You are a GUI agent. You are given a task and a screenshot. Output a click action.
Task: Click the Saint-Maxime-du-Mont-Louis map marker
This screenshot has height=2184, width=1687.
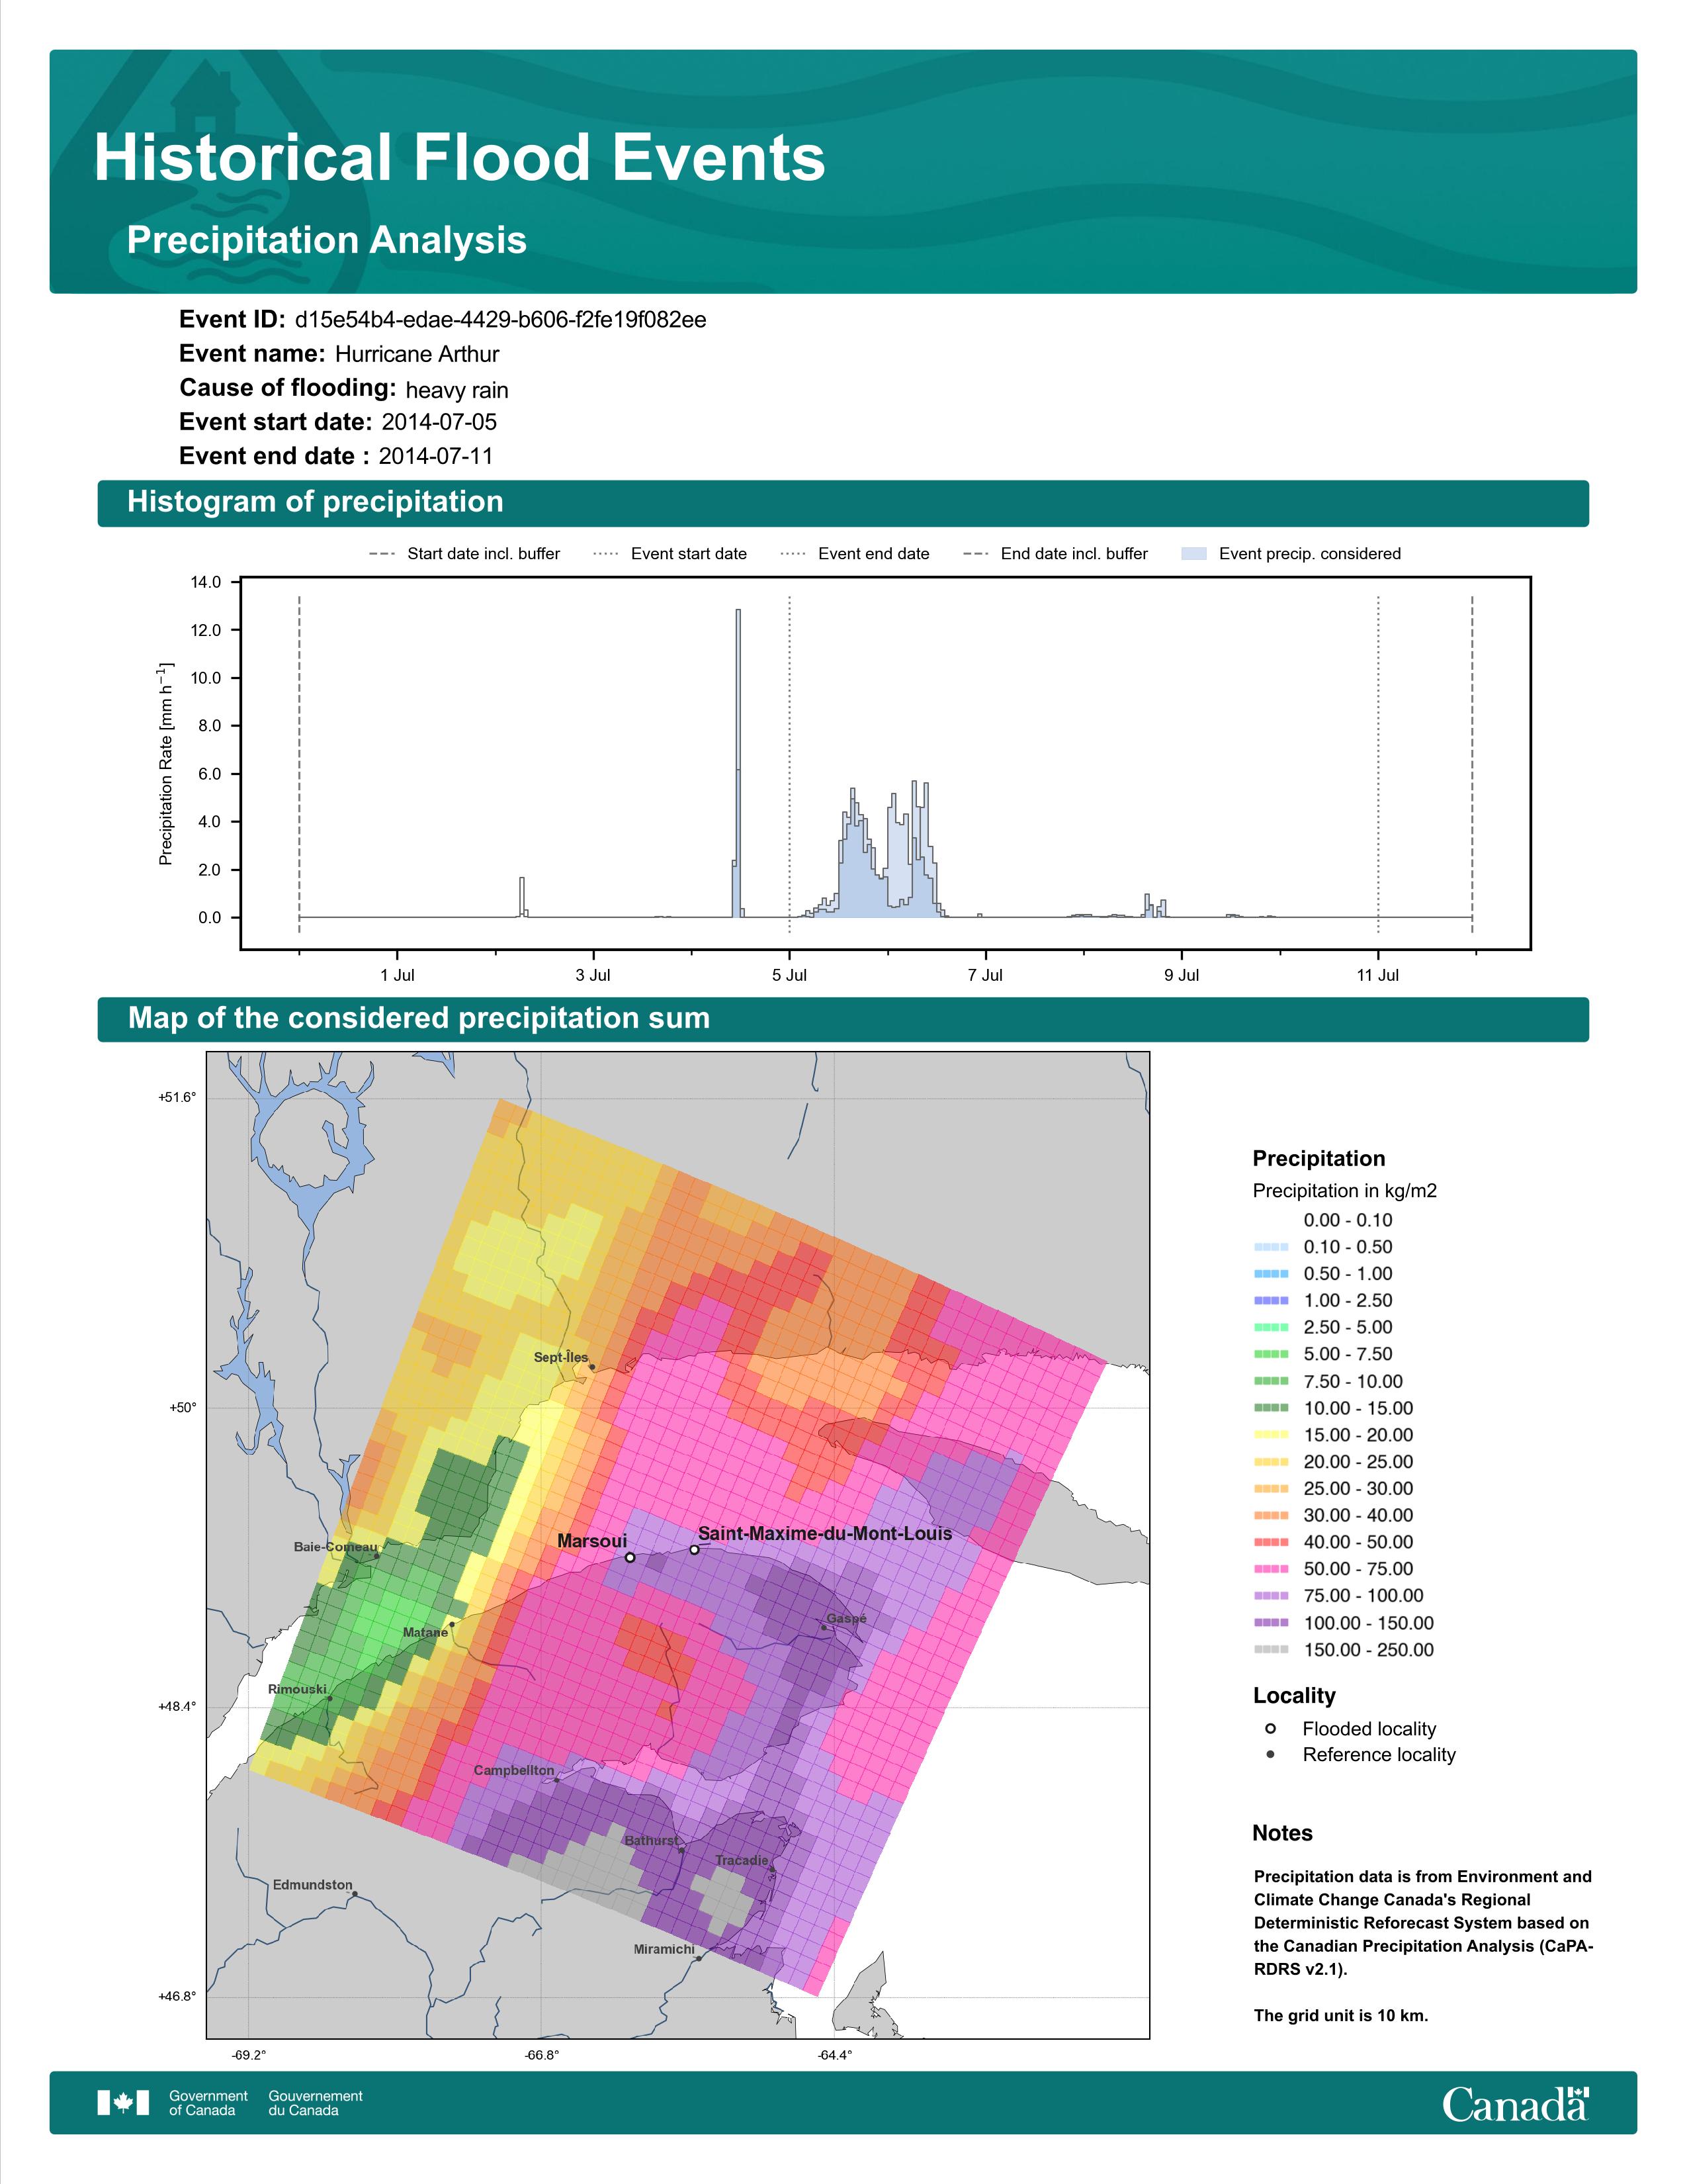pos(695,1550)
